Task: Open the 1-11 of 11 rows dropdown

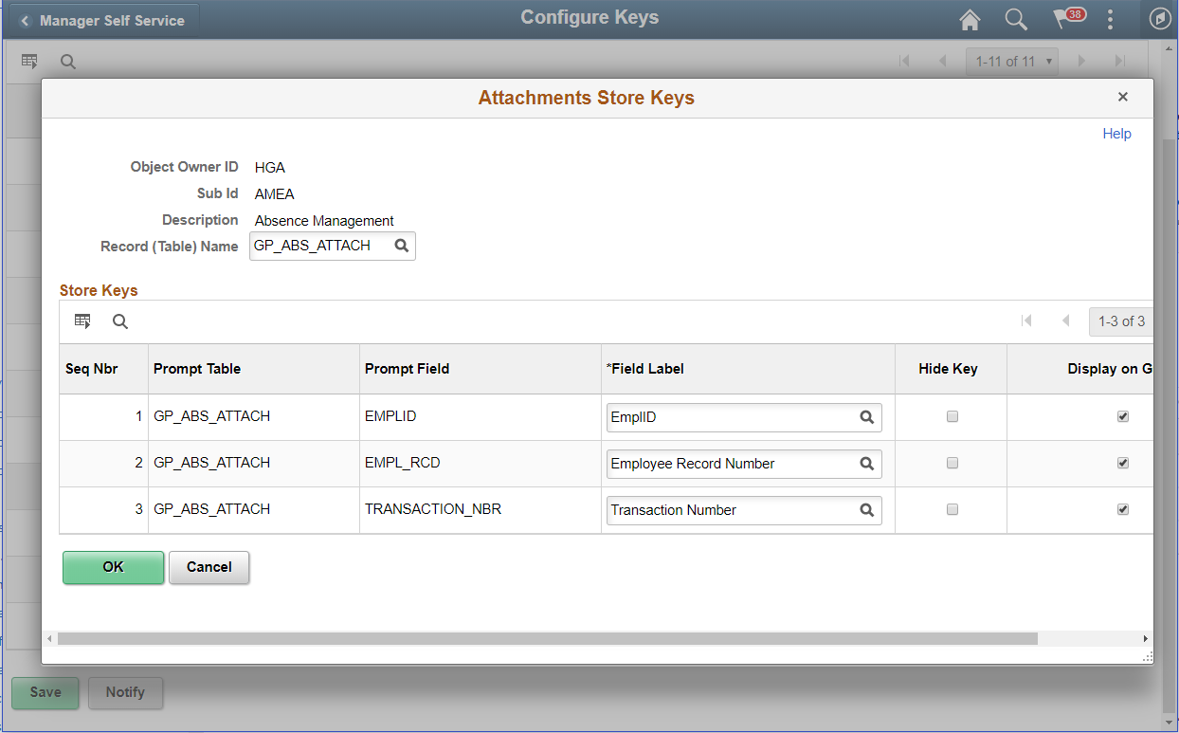Action: click(1012, 62)
